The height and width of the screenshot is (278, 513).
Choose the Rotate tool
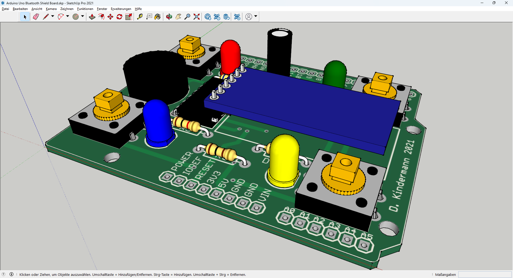(x=119, y=17)
